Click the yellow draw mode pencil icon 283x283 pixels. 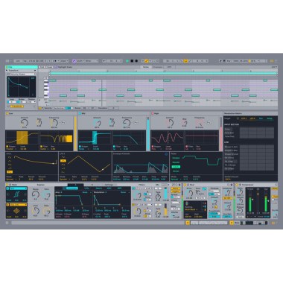[147, 61]
